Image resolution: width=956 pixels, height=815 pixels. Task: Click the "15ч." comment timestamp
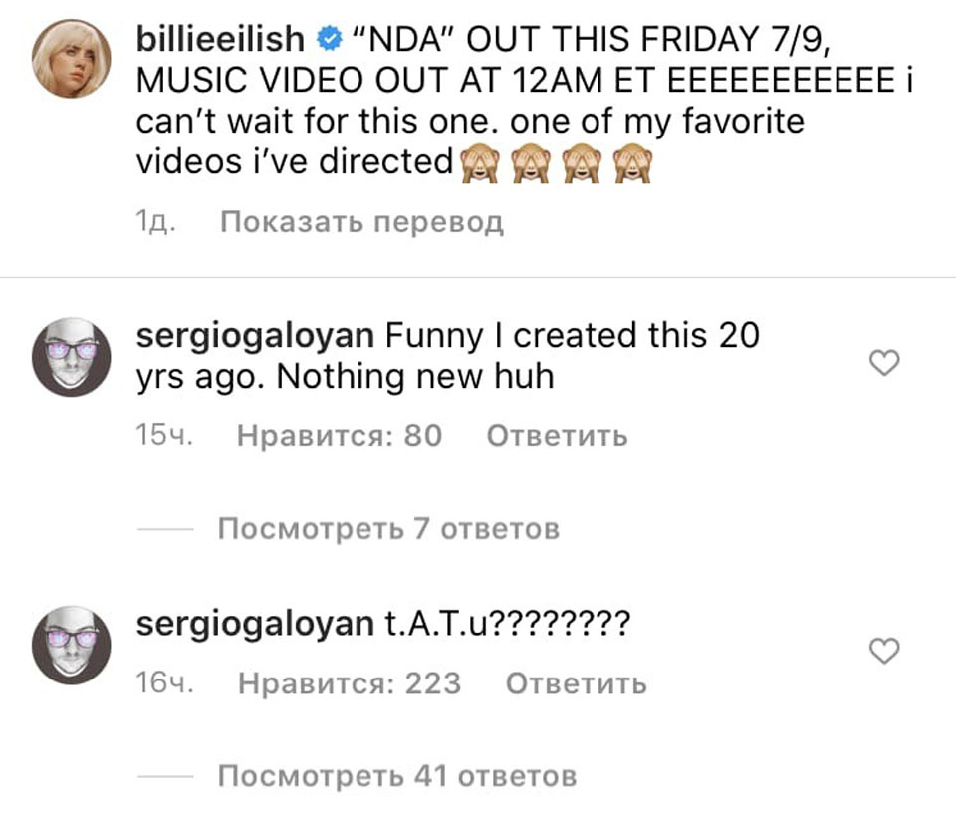(x=163, y=436)
